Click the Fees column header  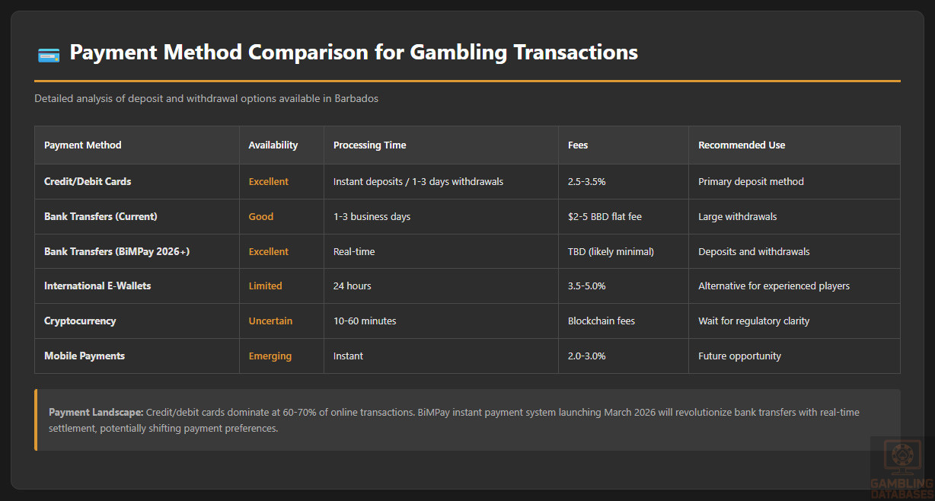pyautogui.click(x=579, y=145)
